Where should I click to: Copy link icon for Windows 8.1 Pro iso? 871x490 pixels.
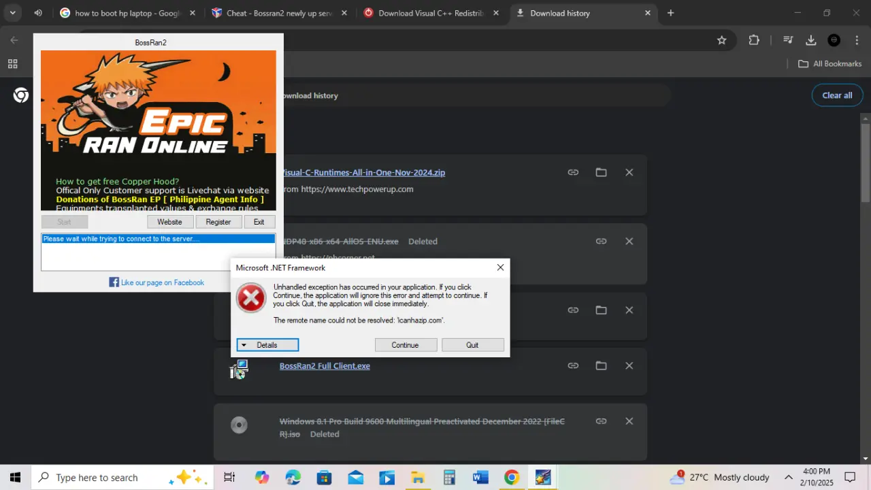(x=601, y=421)
